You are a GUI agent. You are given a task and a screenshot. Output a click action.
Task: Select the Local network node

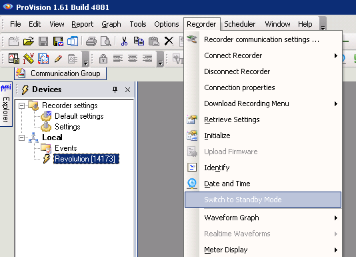click(52, 138)
